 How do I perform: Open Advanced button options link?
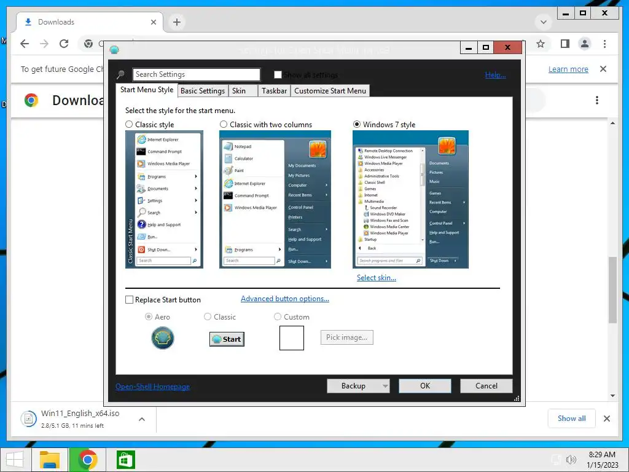pos(285,299)
